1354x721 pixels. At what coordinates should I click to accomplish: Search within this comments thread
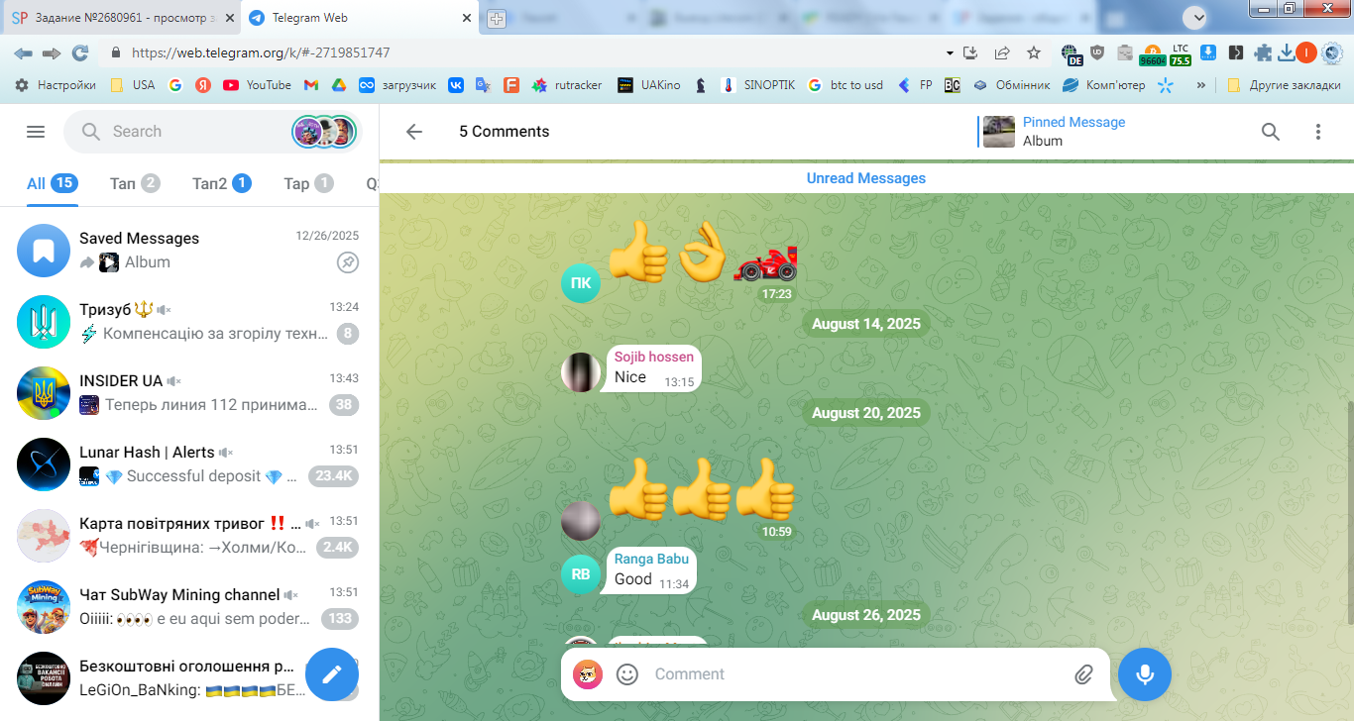tap(1271, 132)
